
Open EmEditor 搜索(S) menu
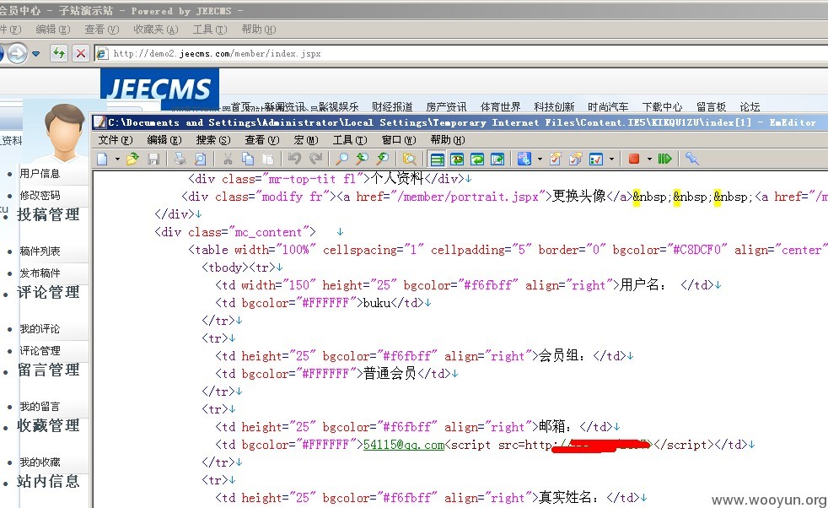click(213, 140)
